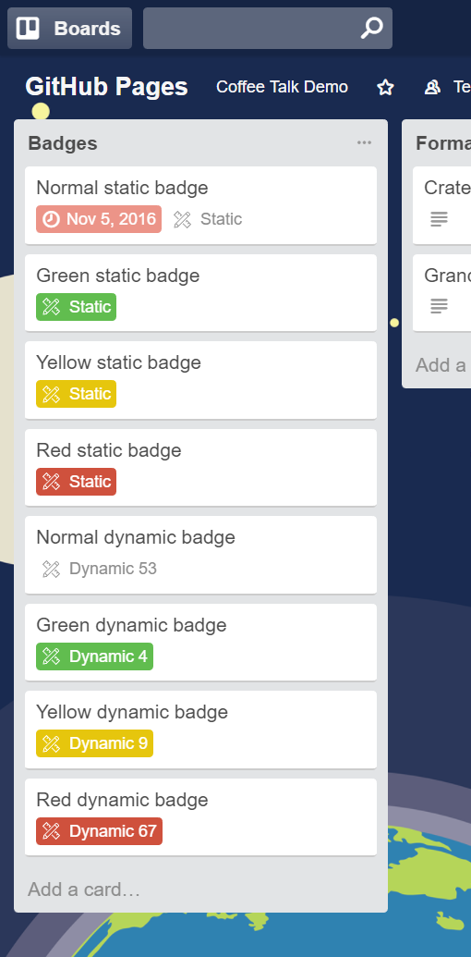
Task: Add a card to the Badges list
Action: coord(84,890)
